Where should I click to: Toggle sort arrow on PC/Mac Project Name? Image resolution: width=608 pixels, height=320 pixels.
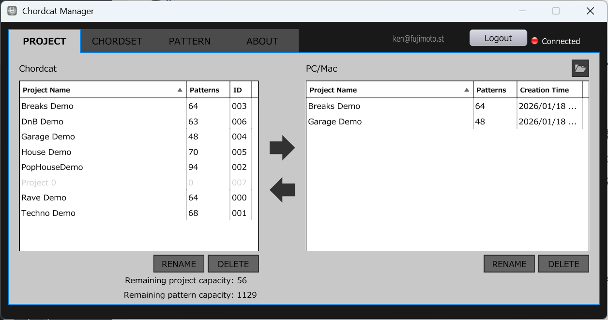click(467, 90)
